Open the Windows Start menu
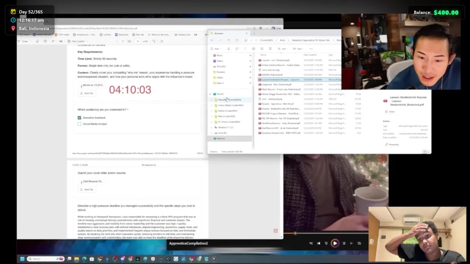 pos(22,259)
